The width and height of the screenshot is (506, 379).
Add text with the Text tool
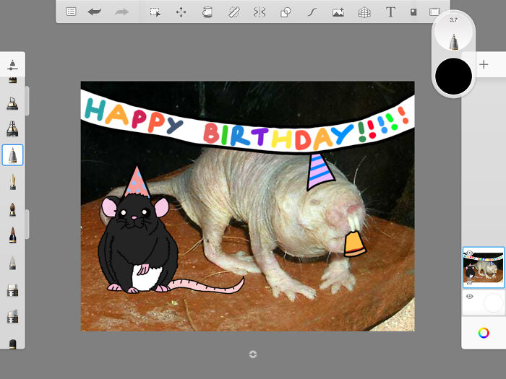[390, 12]
